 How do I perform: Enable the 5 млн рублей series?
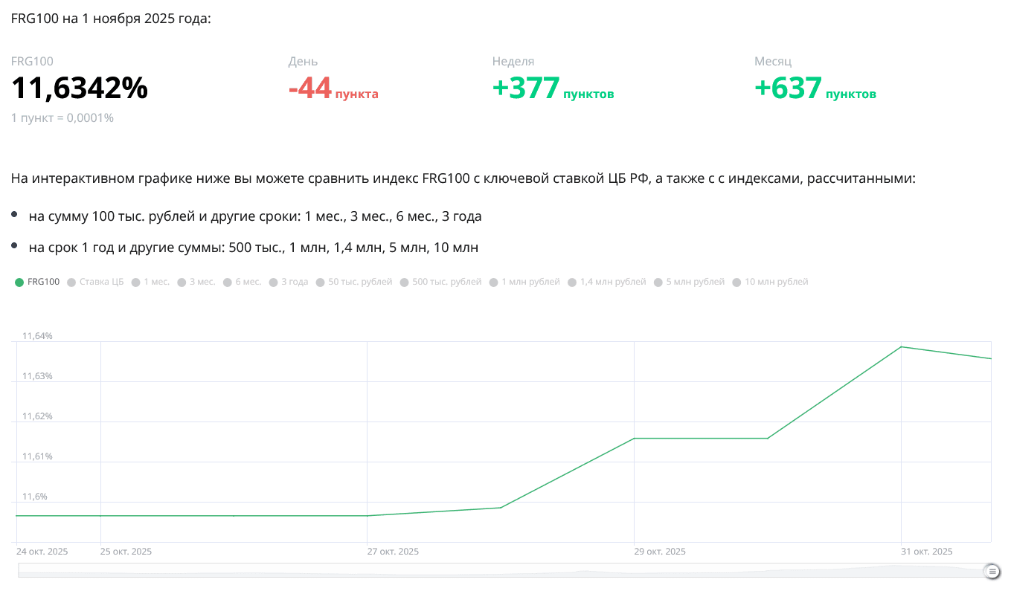tap(695, 282)
